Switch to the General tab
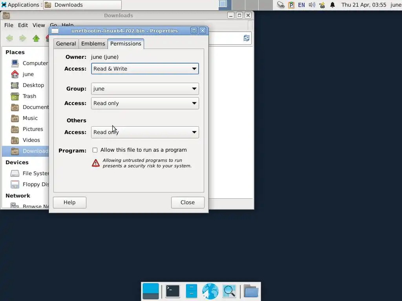The width and height of the screenshot is (402, 301). [x=66, y=44]
